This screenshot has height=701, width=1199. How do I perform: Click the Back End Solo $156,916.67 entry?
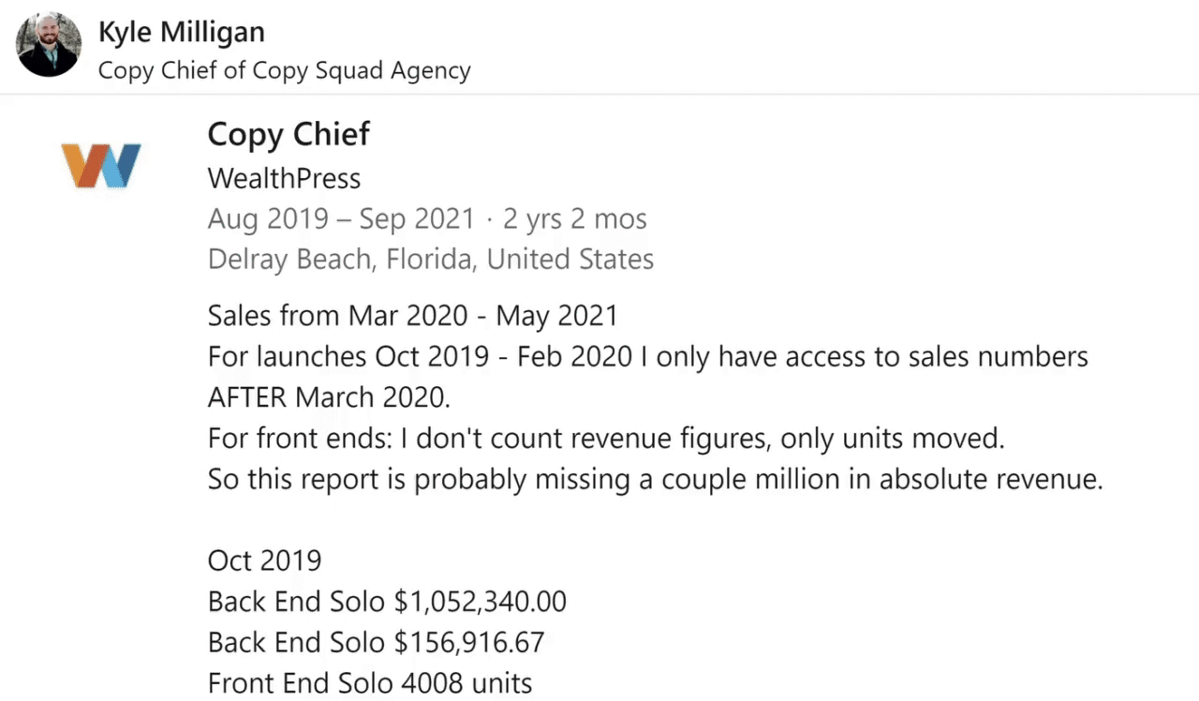(x=376, y=643)
